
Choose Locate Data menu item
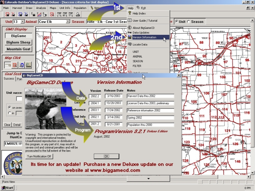pos(148,44)
